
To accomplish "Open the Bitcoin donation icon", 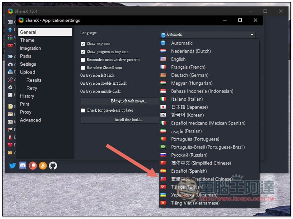I will 43,166.
